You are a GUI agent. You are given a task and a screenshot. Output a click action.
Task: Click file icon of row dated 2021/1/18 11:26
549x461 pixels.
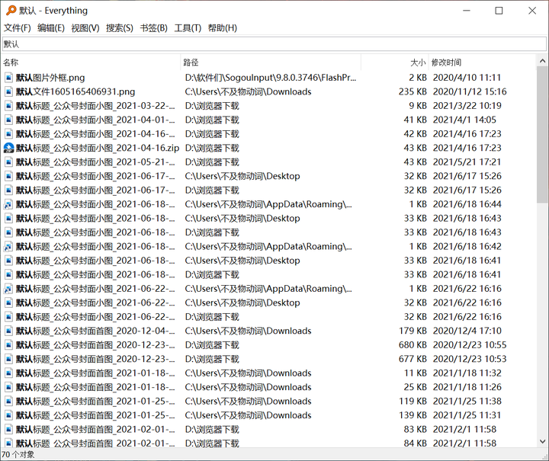coord(8,387)
